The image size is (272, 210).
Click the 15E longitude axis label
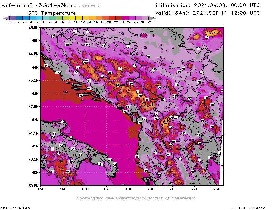(x=41, y=189)
